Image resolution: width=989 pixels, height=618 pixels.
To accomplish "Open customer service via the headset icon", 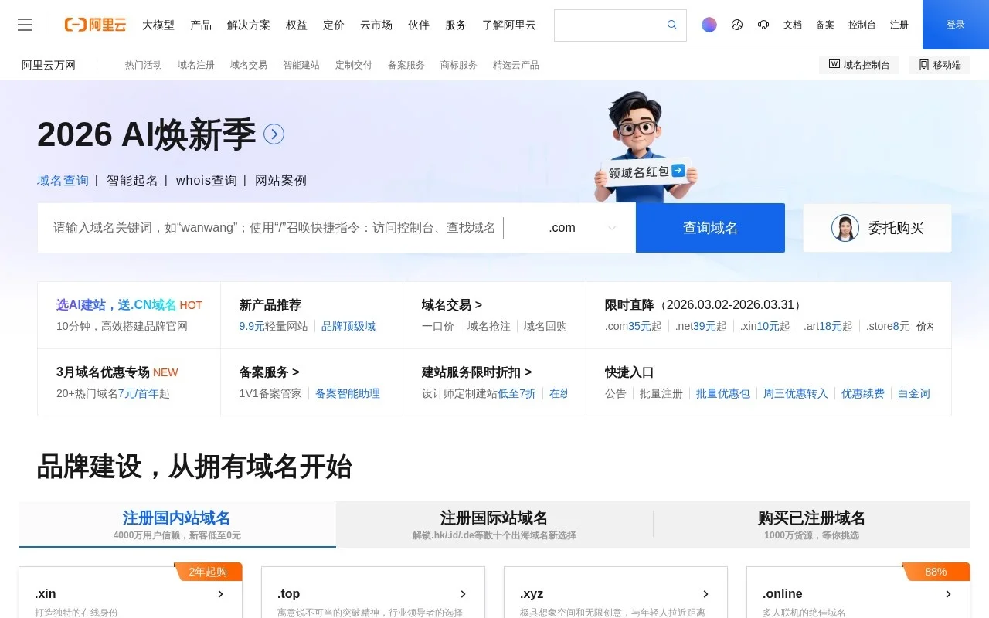I will pyautogui.click(x=763, y=25).
